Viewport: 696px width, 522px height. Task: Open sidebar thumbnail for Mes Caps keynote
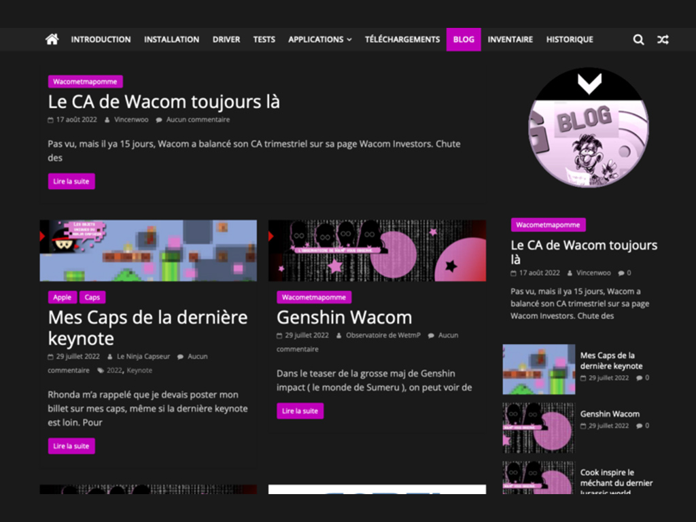tap(539, 369)
